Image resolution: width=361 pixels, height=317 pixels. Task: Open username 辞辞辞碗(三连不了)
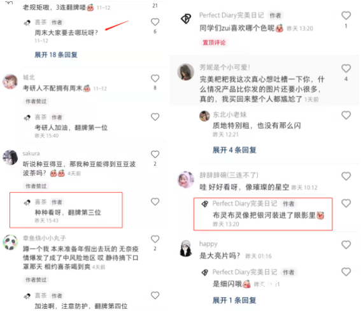pyautogui.click(x=229, y=175)
